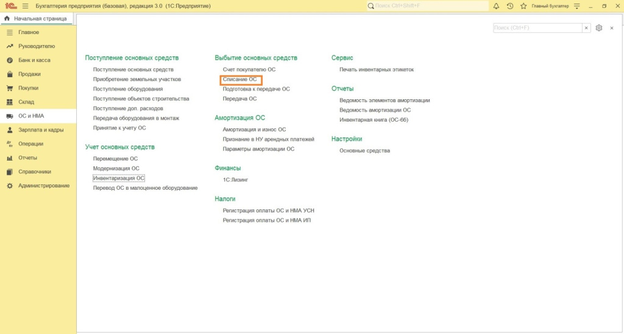Switch to Начальная страница tab
The height and width of the screenshot is (334, 624).
[37, 18]
